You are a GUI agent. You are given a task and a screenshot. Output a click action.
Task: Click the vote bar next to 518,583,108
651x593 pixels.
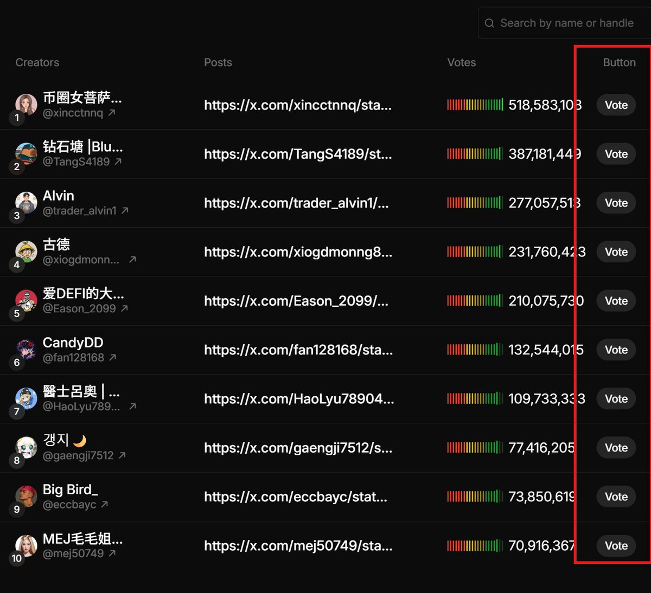(x=475, y=105)
